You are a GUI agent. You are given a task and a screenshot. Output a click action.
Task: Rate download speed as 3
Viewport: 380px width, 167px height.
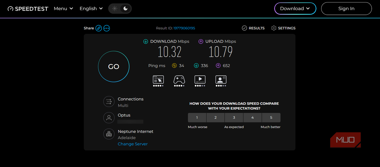tap(234, 118)
